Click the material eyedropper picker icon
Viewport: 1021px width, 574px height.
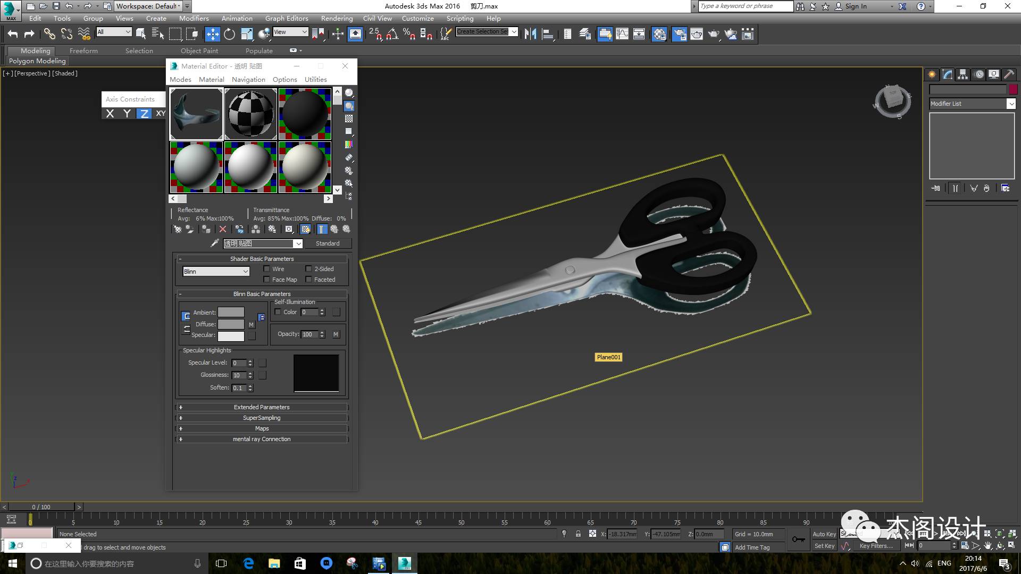[x=215, y=243]
